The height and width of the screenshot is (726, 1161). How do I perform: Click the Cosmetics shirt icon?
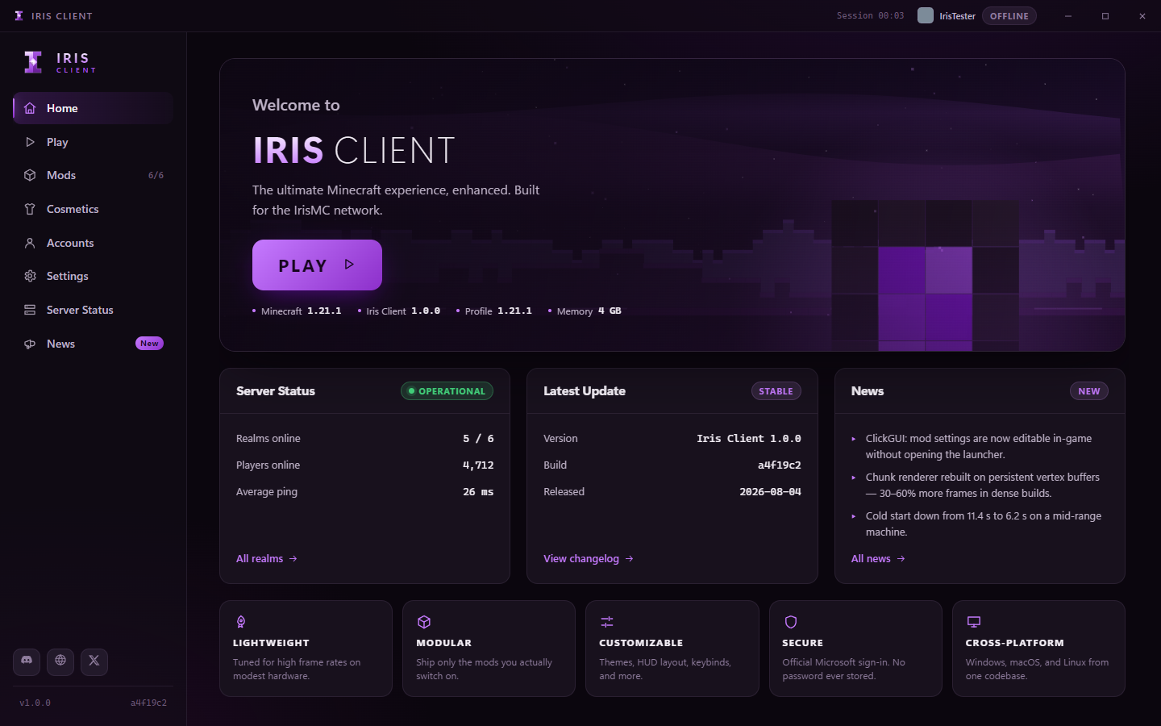(x=30, y=209)
